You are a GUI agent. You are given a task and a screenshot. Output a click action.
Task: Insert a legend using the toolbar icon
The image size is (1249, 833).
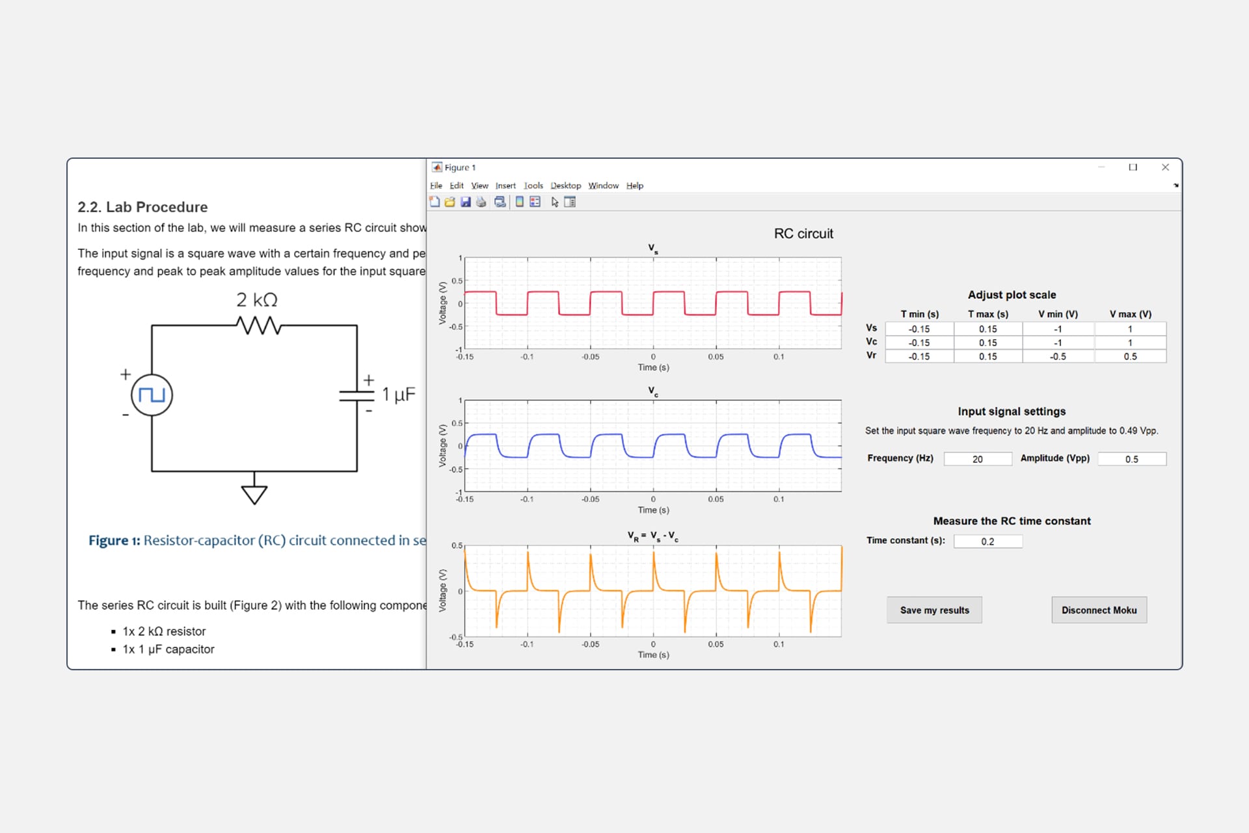pos(533,202)
